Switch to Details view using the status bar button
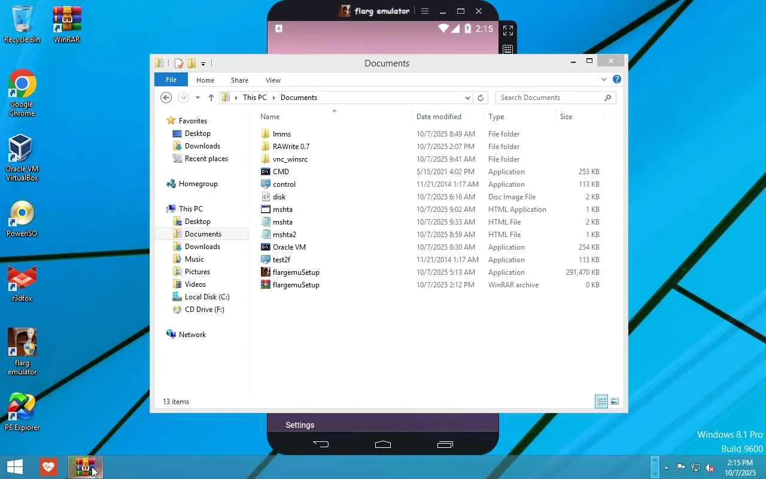 coord(601,401)
